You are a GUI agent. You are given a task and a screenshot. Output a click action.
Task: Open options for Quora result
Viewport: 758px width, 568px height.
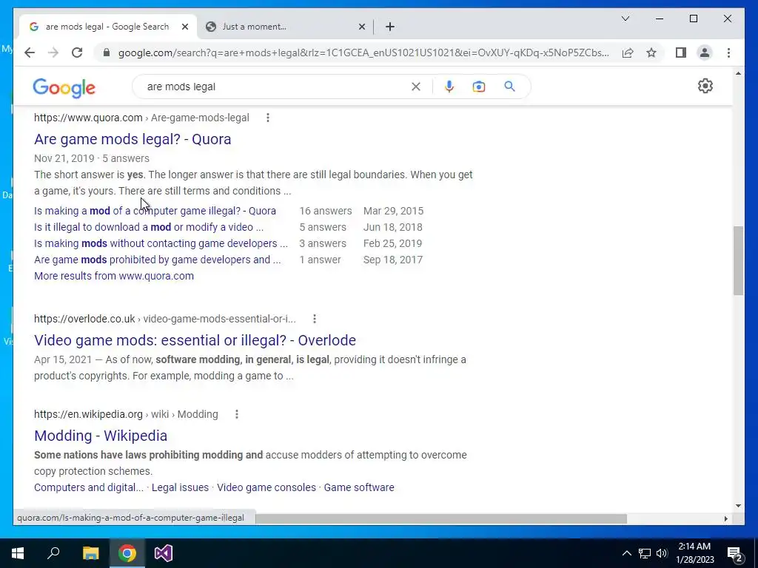coord(268,118)
